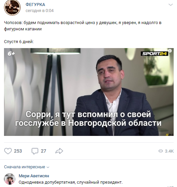177x187 pixels.
Task: Open comments via the speech bubble icon
Action: [35, 151]
